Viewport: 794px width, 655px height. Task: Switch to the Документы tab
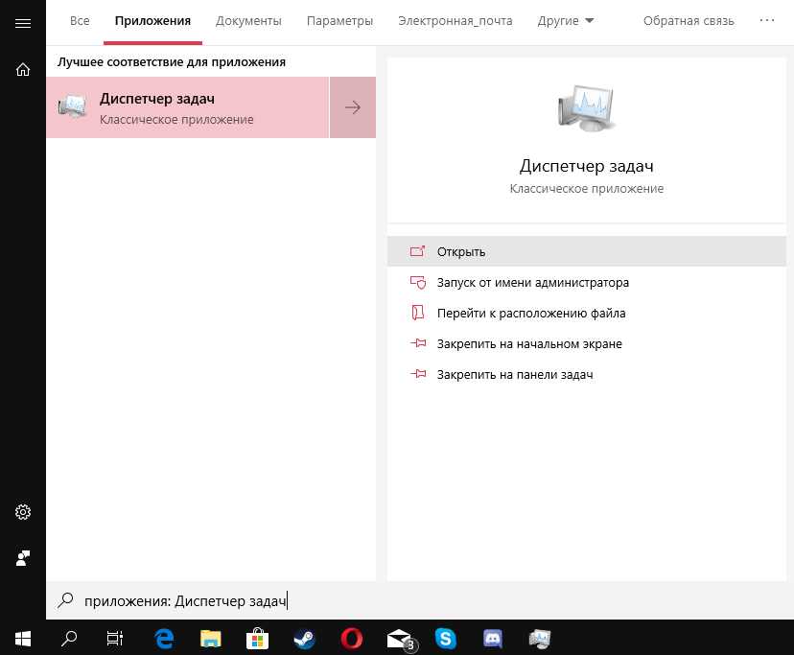(x=248, y=21)
